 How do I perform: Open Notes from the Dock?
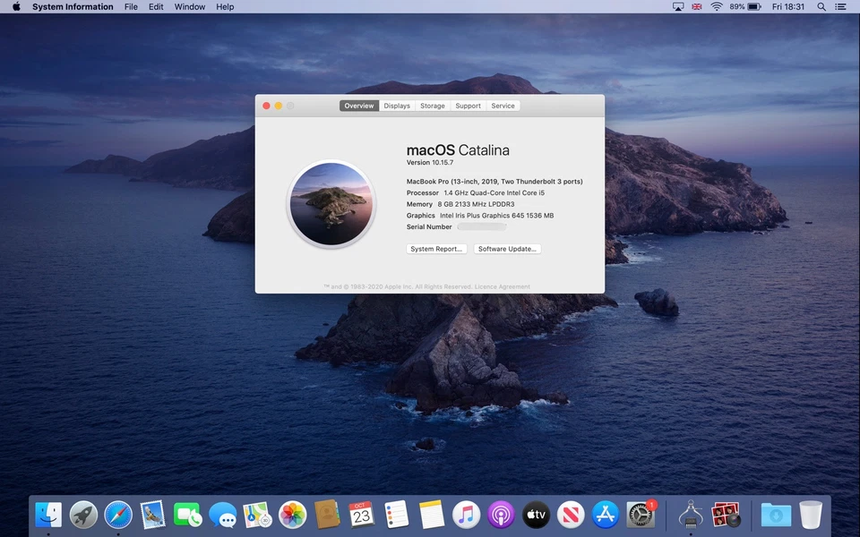click(x=432, y=516)
